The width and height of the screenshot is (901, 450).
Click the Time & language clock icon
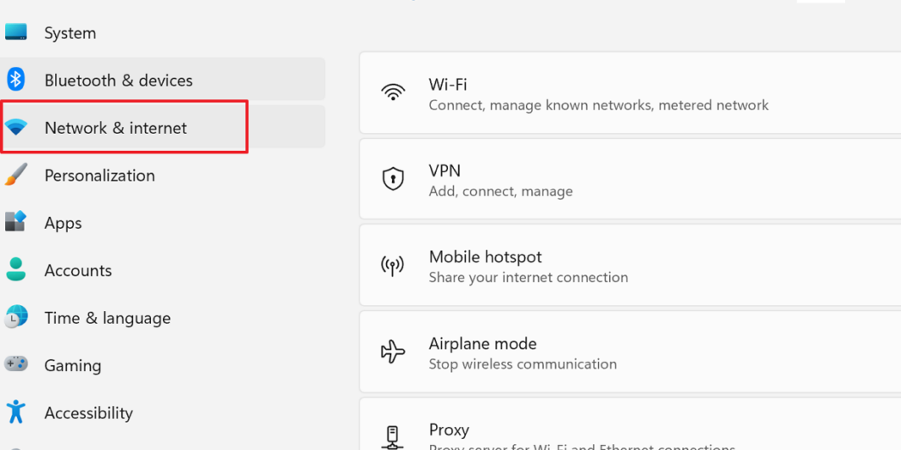point(15,317)
